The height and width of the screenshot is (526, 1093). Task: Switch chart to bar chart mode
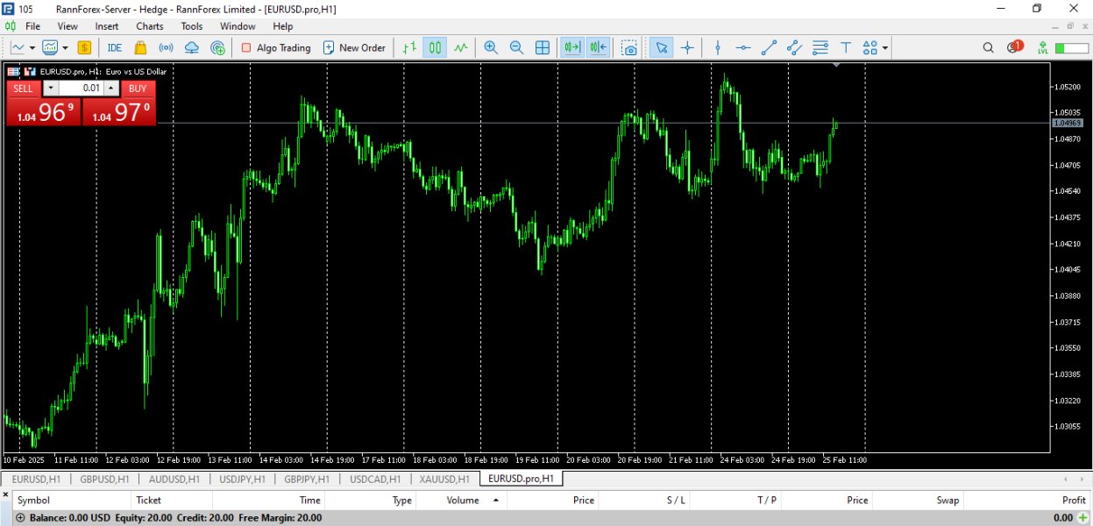[408, 48]
